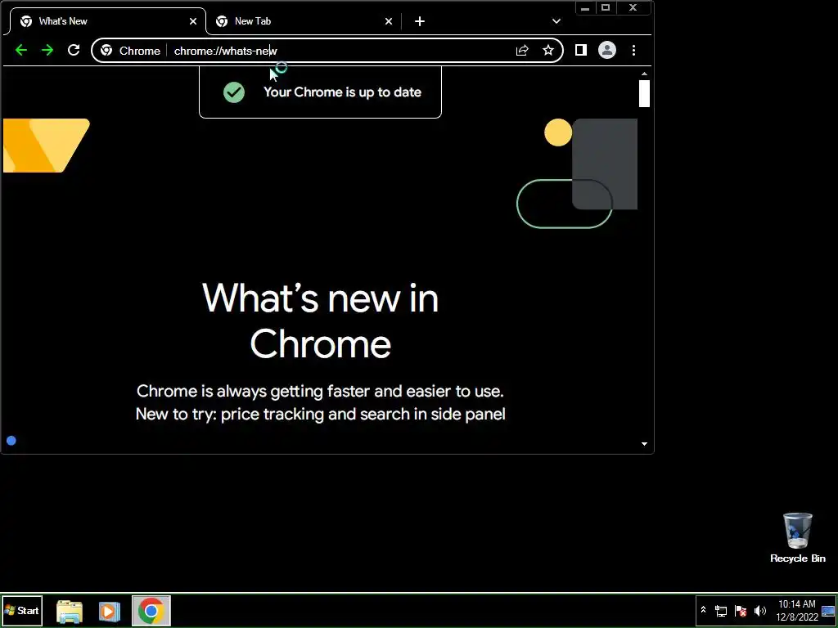This screenshot has width=838, height=628.
Task: Open File Explorer from the taskbar
Action: [70, 611]
